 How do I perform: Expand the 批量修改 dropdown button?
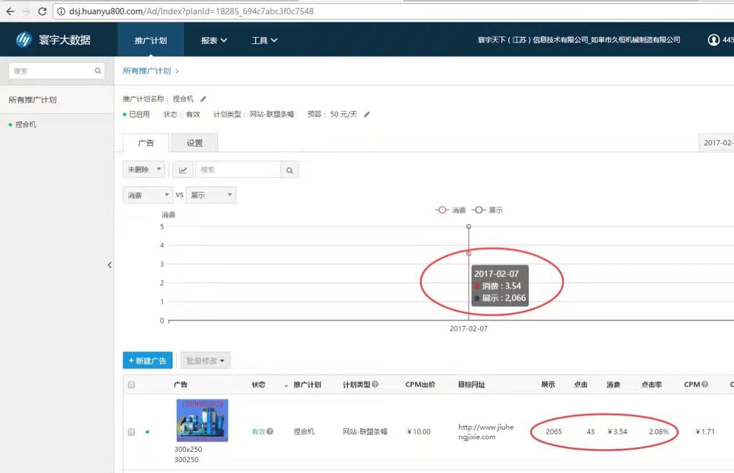tap(205, 361)
